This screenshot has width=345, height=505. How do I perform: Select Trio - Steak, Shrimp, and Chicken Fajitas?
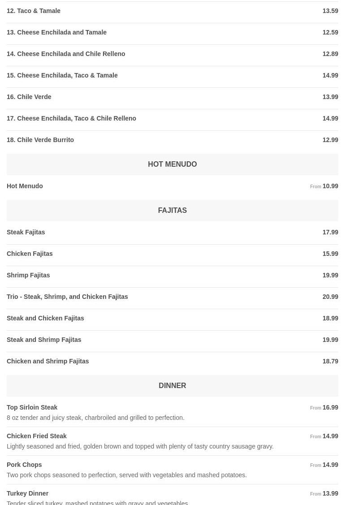[x=67, y=297]
